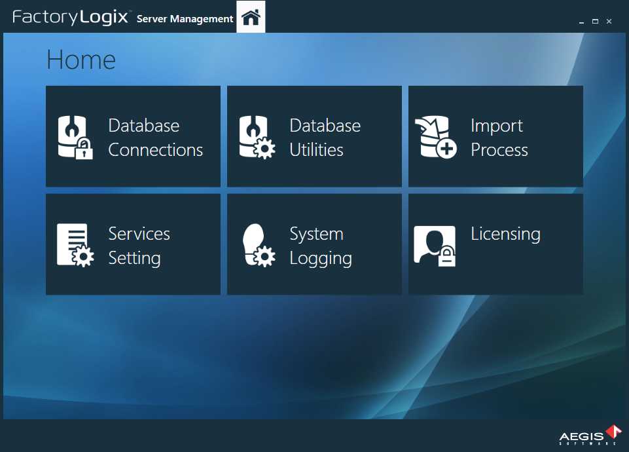Open the Licensing tile
This screenshot has height=452, width=629.
(x=495, y=244)
